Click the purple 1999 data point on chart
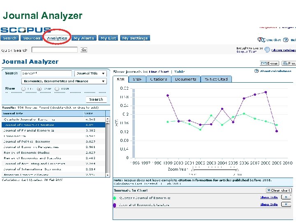The image size is (296, 222). pos(168,95)
